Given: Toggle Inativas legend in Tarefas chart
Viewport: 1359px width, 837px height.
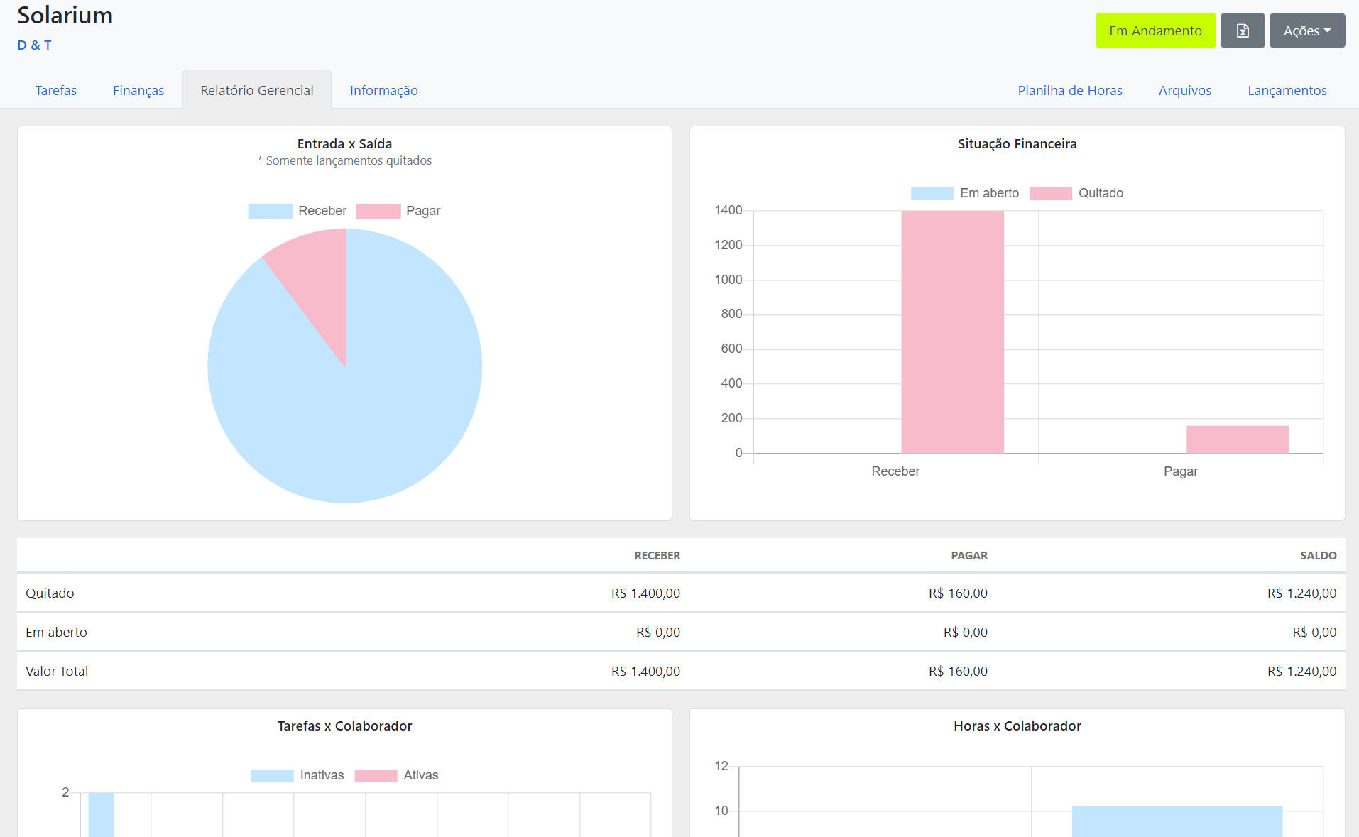Looking at the screenshot, I should click(298, 775).
